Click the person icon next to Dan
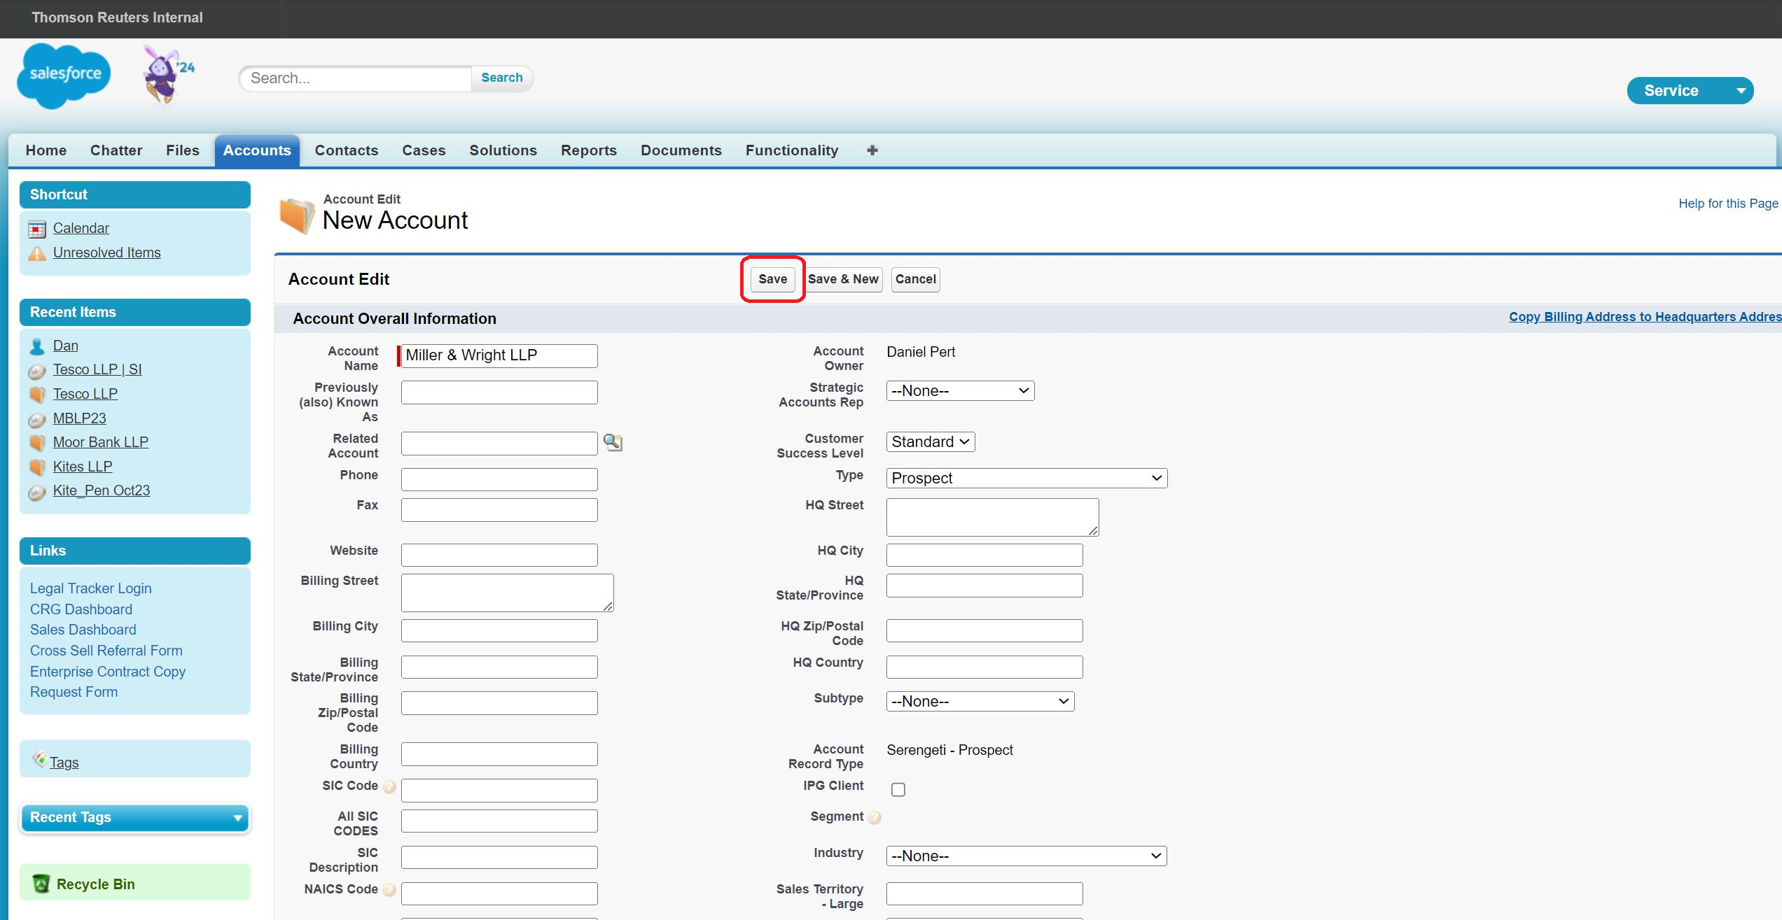This screenshot has width=1782, height=920. coord(37,346)
